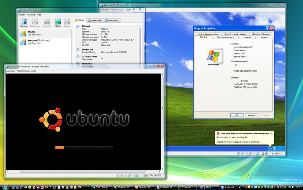Switch to the Description tab
303x190 pixels.
tap(111, 21)
